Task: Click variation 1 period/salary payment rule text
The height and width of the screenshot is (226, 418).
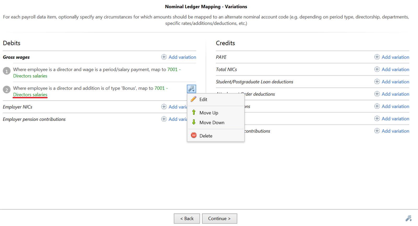Action: [97, 73]
